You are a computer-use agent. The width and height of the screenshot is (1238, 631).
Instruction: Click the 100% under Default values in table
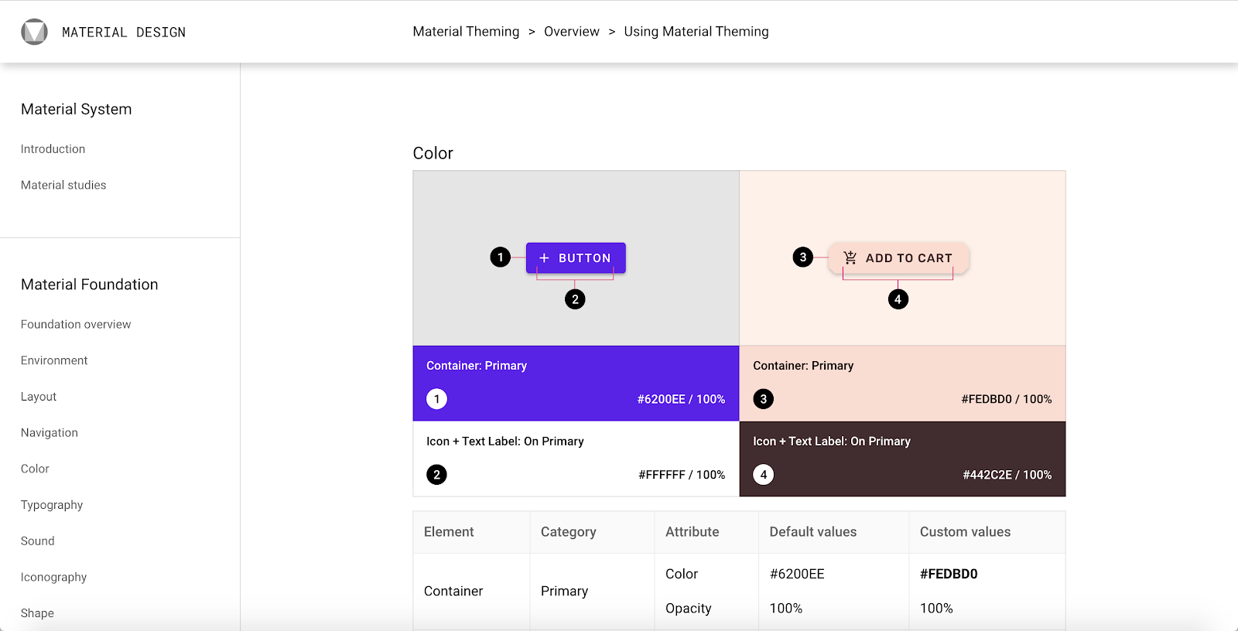tap(786, 609)
